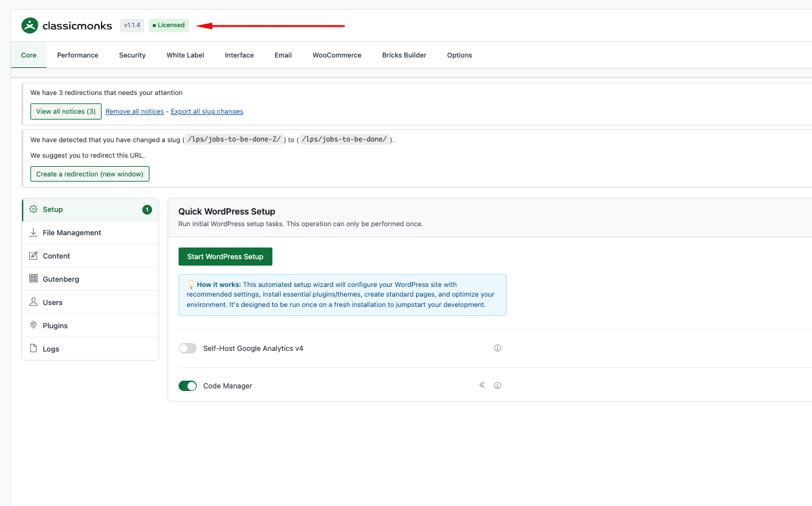Click the File Management download icon
Image resolution: width=812 pixels, height=506 pixels.
point(34,233)
